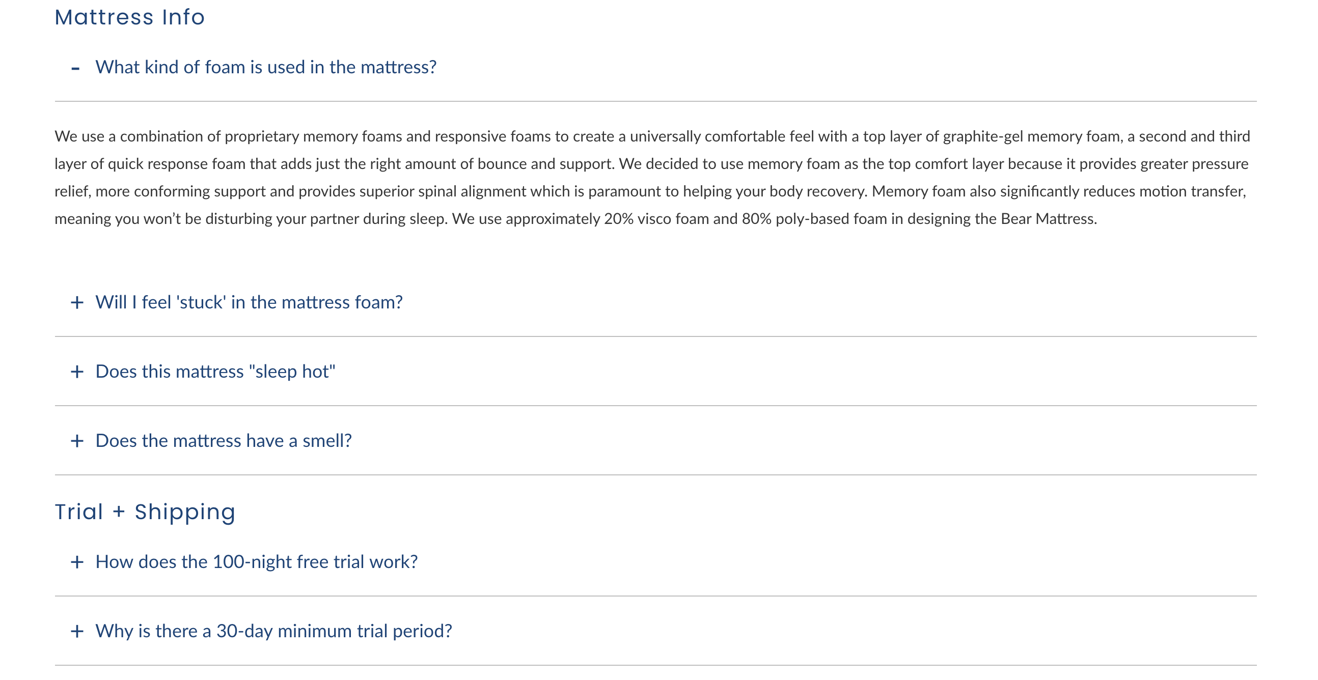Click plus icon next to 'stuck' question
The image size is (1318, 680).
coord(77,303)
